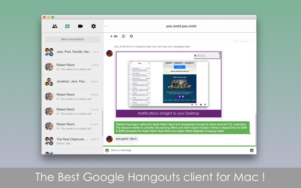Screen dimensions: 301x188
Task: Click the chat message pane scrollbar
Action: click(x=255, y=129)
